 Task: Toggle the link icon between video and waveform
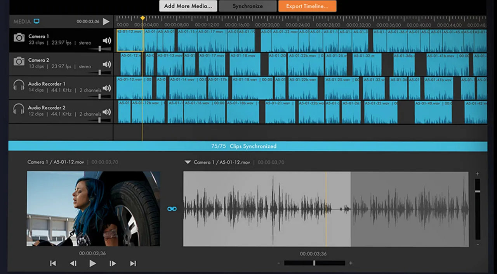[172, 209]
